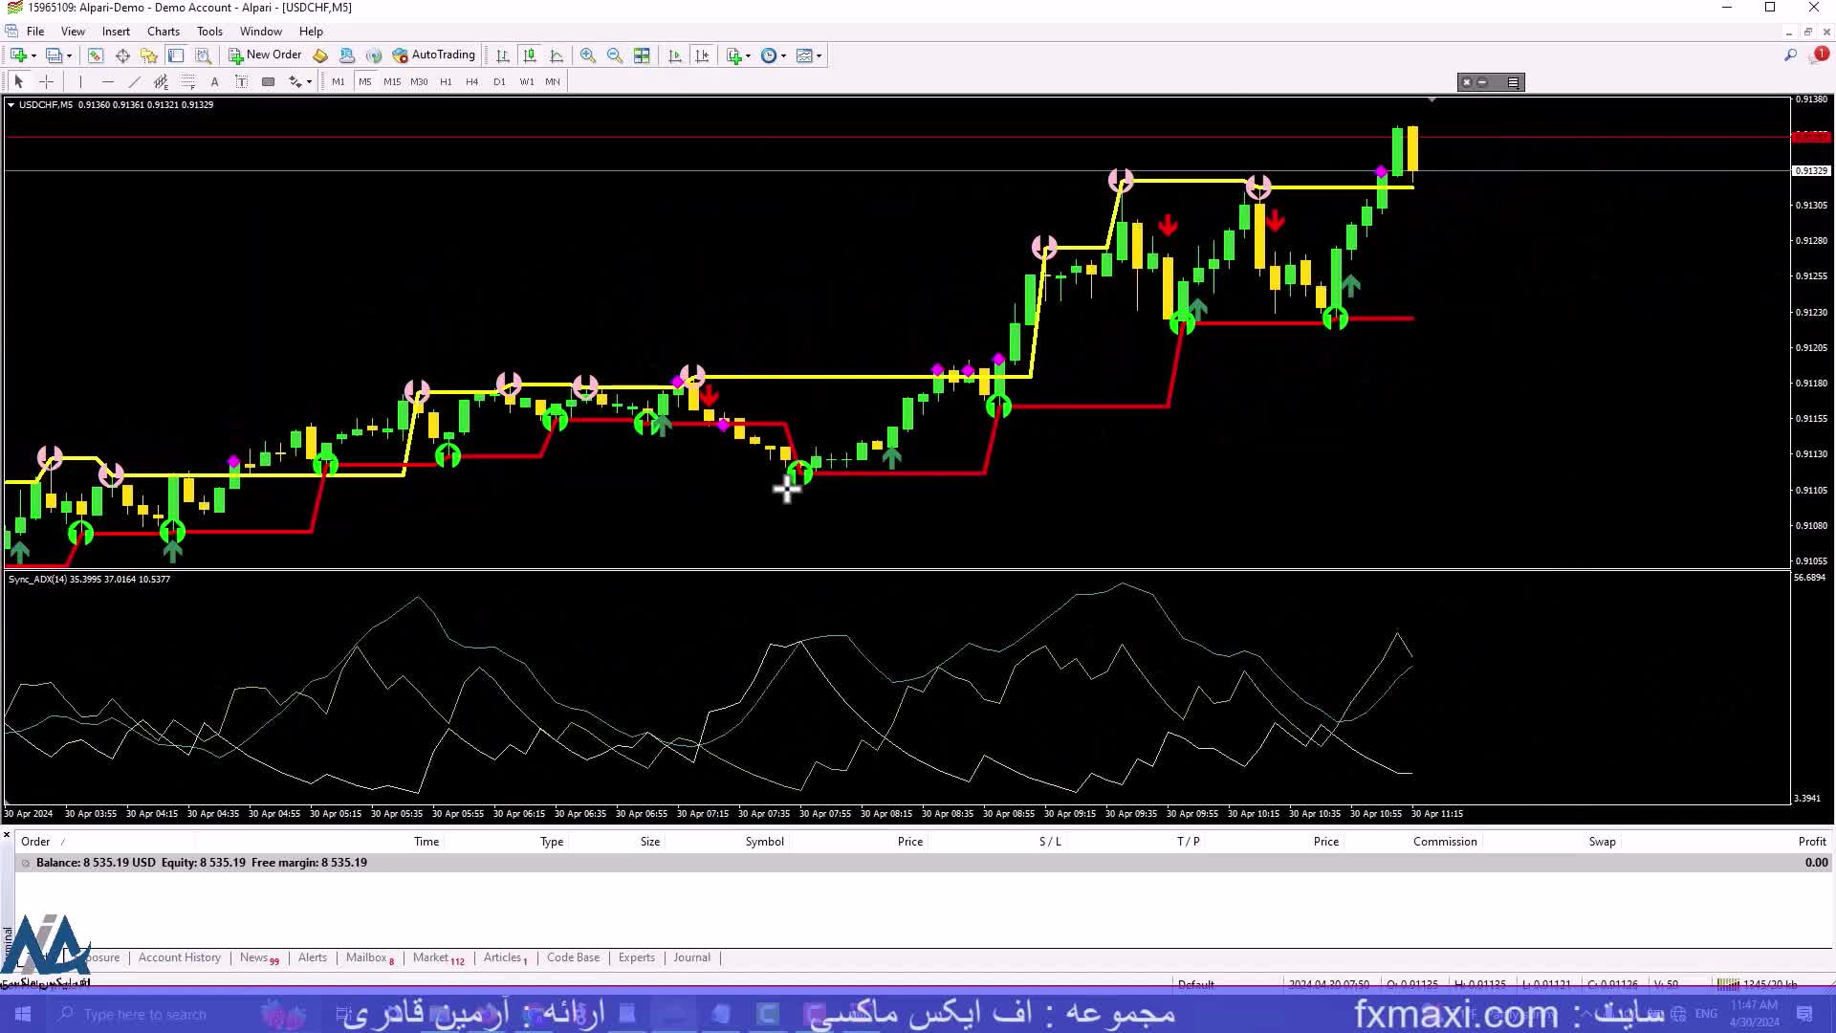Click the Windows Start button
Image resolution: width=1836 pixels, height=1033 pixels.
coord(23,1014)
